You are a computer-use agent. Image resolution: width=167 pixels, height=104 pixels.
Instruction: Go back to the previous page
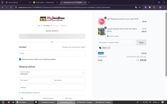(3, 7)
